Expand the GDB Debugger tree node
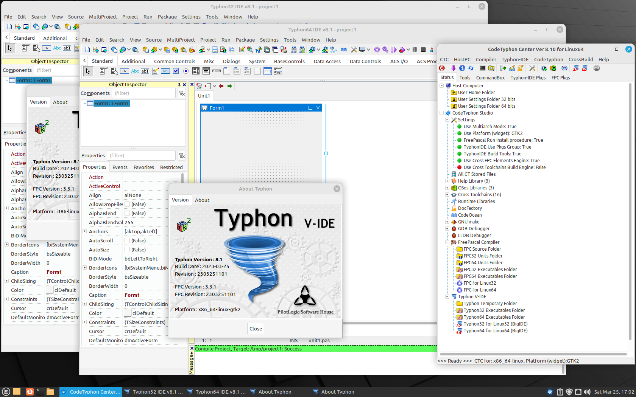This screenshot has width=636, height=397. point(447,228)
